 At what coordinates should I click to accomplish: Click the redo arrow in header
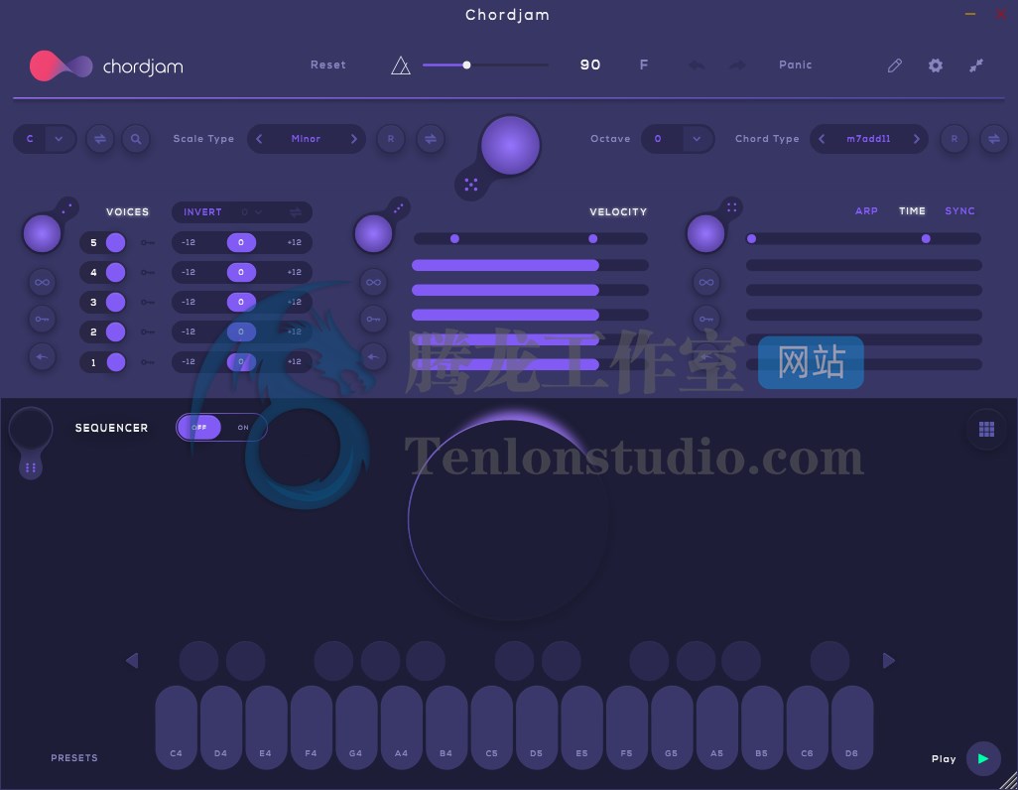[737, 65]
